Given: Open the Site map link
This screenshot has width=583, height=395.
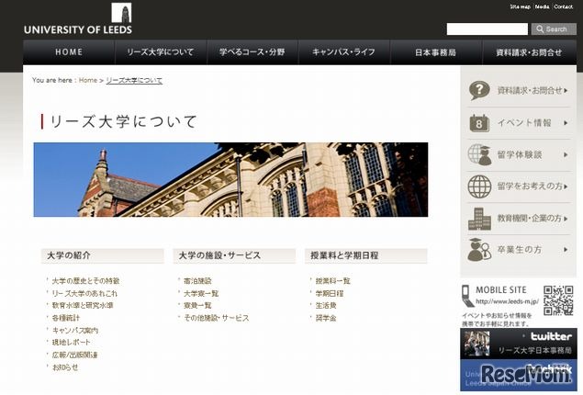Looking at the screenshot, I should click(520, 6).
